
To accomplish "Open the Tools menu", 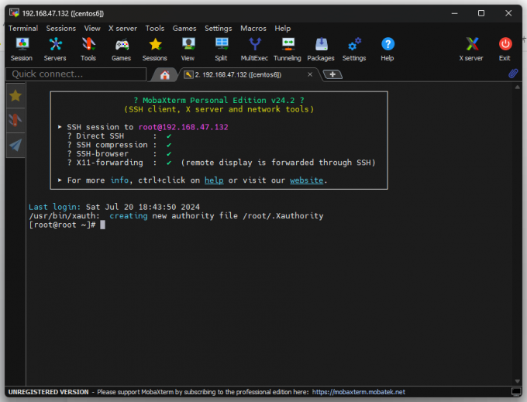I will click(x=154, y=28).
